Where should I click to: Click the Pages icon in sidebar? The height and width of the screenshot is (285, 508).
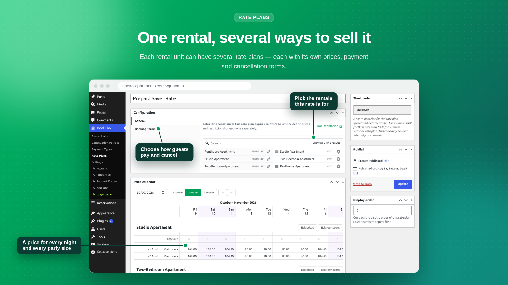tap(93, 112)
